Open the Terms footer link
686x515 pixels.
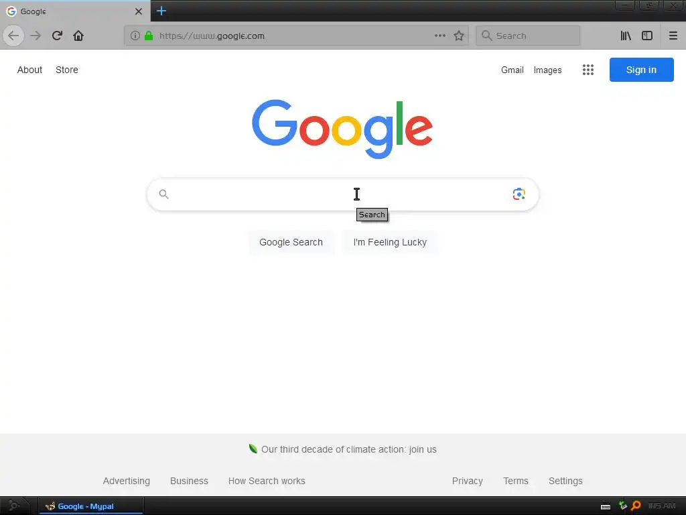516,481
